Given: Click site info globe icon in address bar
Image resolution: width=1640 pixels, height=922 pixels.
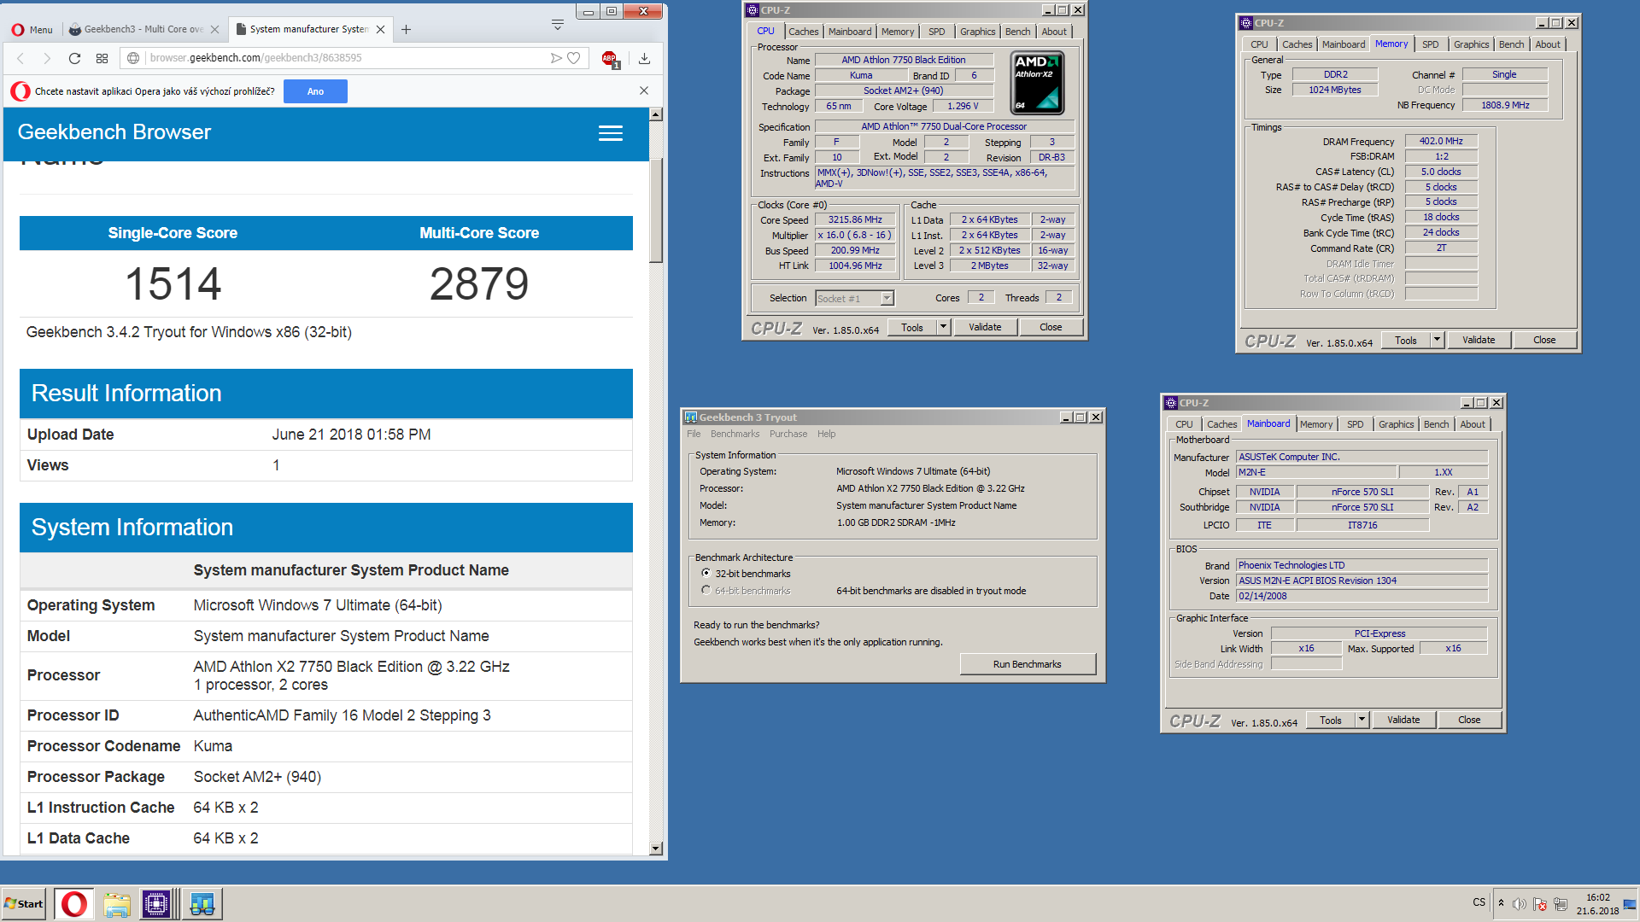Looking at the screenshot, I should (x=133, y=58).
